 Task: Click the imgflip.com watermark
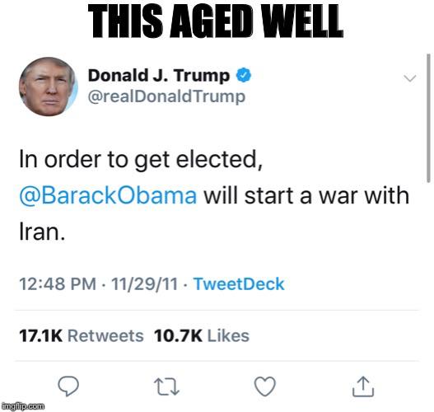[x=23, y=406]
